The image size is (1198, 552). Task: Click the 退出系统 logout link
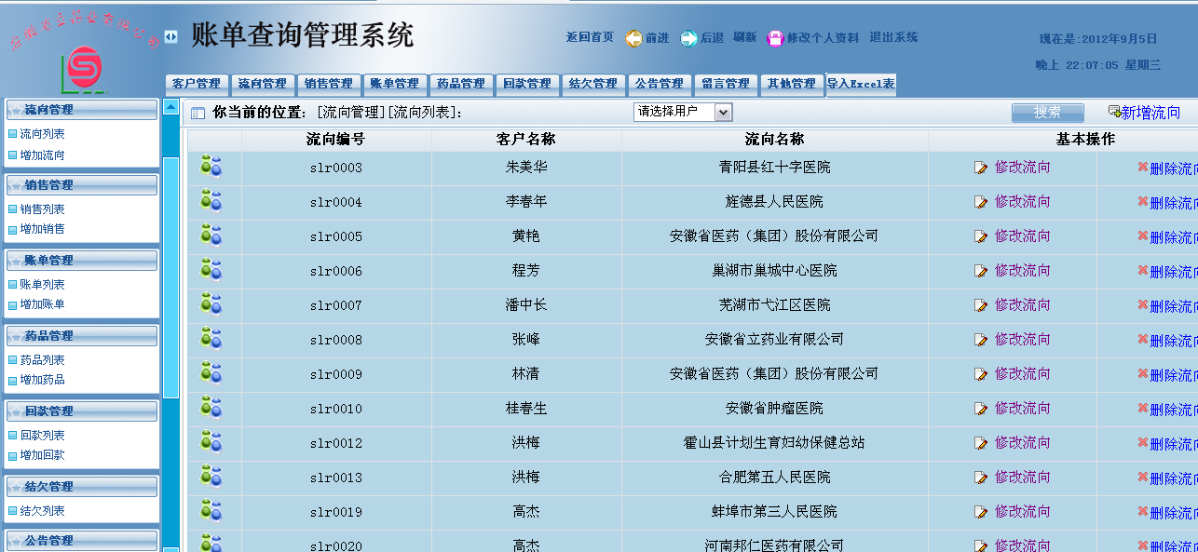tap(893, 37)
